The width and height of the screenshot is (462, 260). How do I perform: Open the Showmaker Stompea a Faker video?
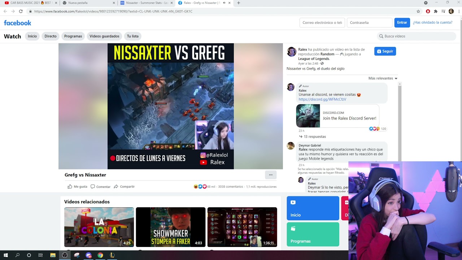click(x=170, y=227)
